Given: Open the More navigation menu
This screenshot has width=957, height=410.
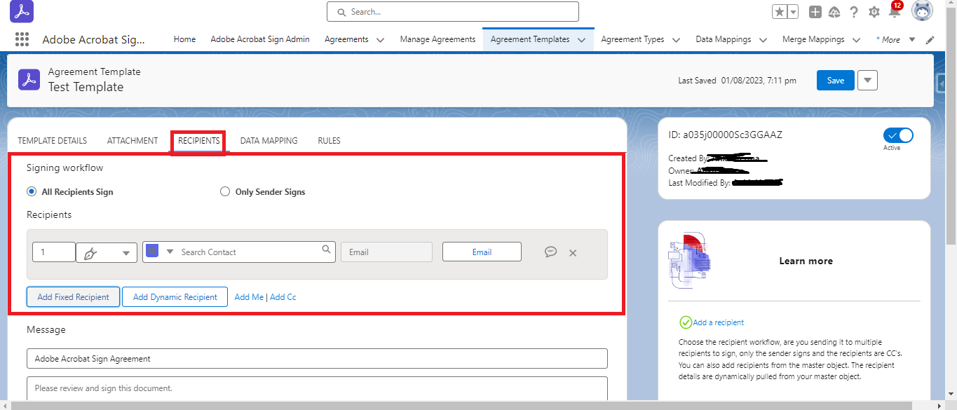Looking at the screenshot, I should 896,40.
